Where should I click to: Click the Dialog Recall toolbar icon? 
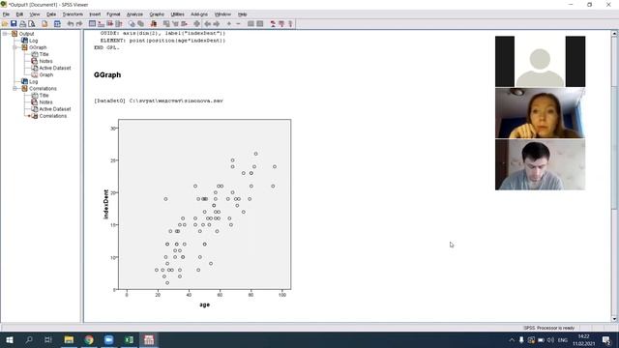pos(57,23)
